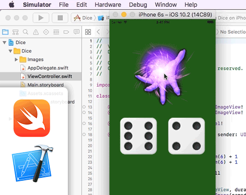Open the Window menu
Viewport: 246px width, 195px height.
click(166, 4)
